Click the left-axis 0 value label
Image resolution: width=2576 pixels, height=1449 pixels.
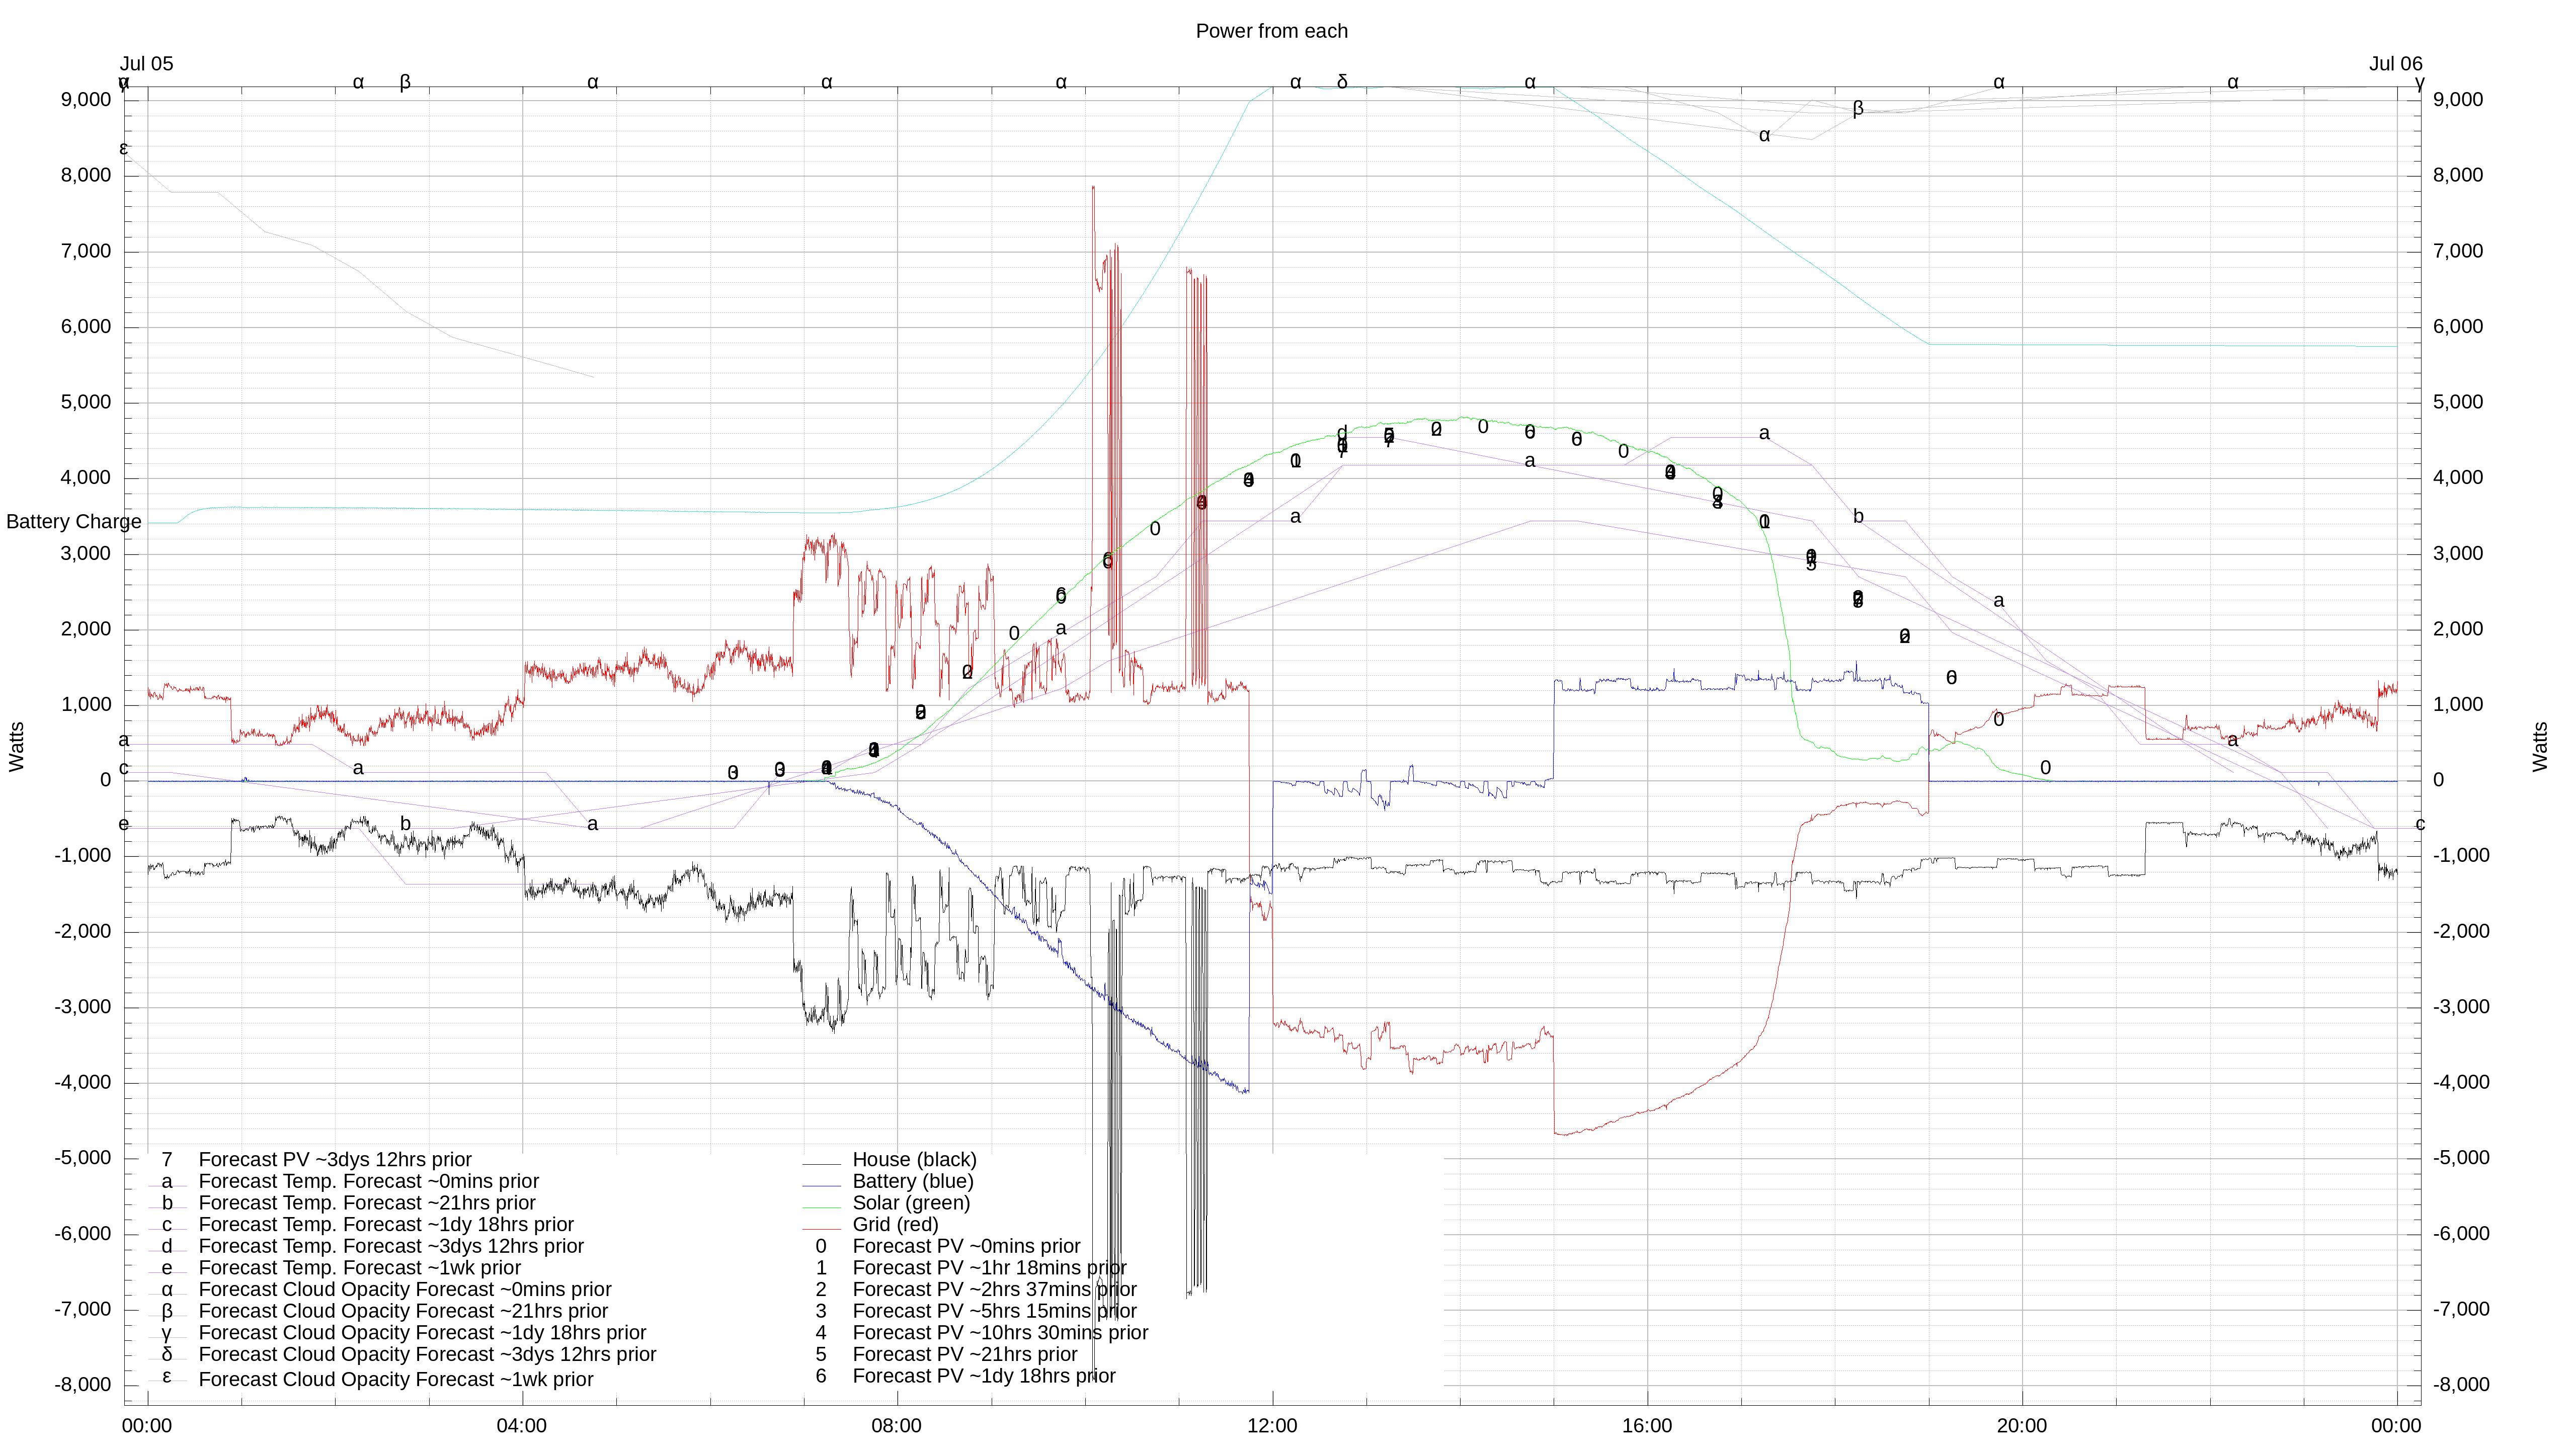click(x=106, y=780)
